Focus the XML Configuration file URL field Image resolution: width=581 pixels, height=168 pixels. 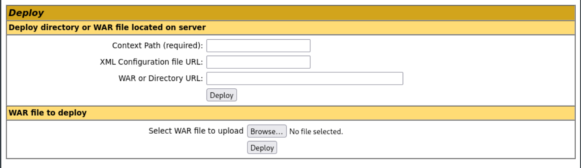click(x=258, y=62)
